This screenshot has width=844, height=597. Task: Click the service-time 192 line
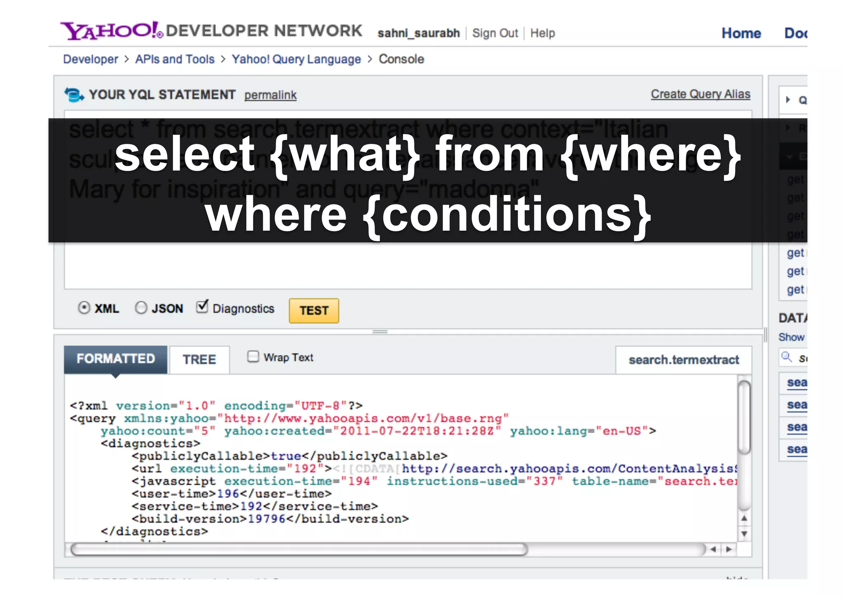click(x=255, y=506)
